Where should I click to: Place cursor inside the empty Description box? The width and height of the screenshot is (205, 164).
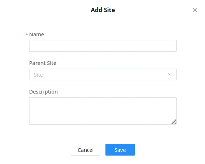pyautogui.click(x=103, y=111)
